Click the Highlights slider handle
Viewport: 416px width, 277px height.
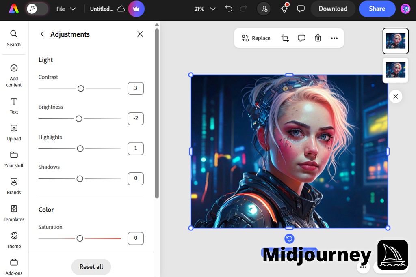pos(80,148)
